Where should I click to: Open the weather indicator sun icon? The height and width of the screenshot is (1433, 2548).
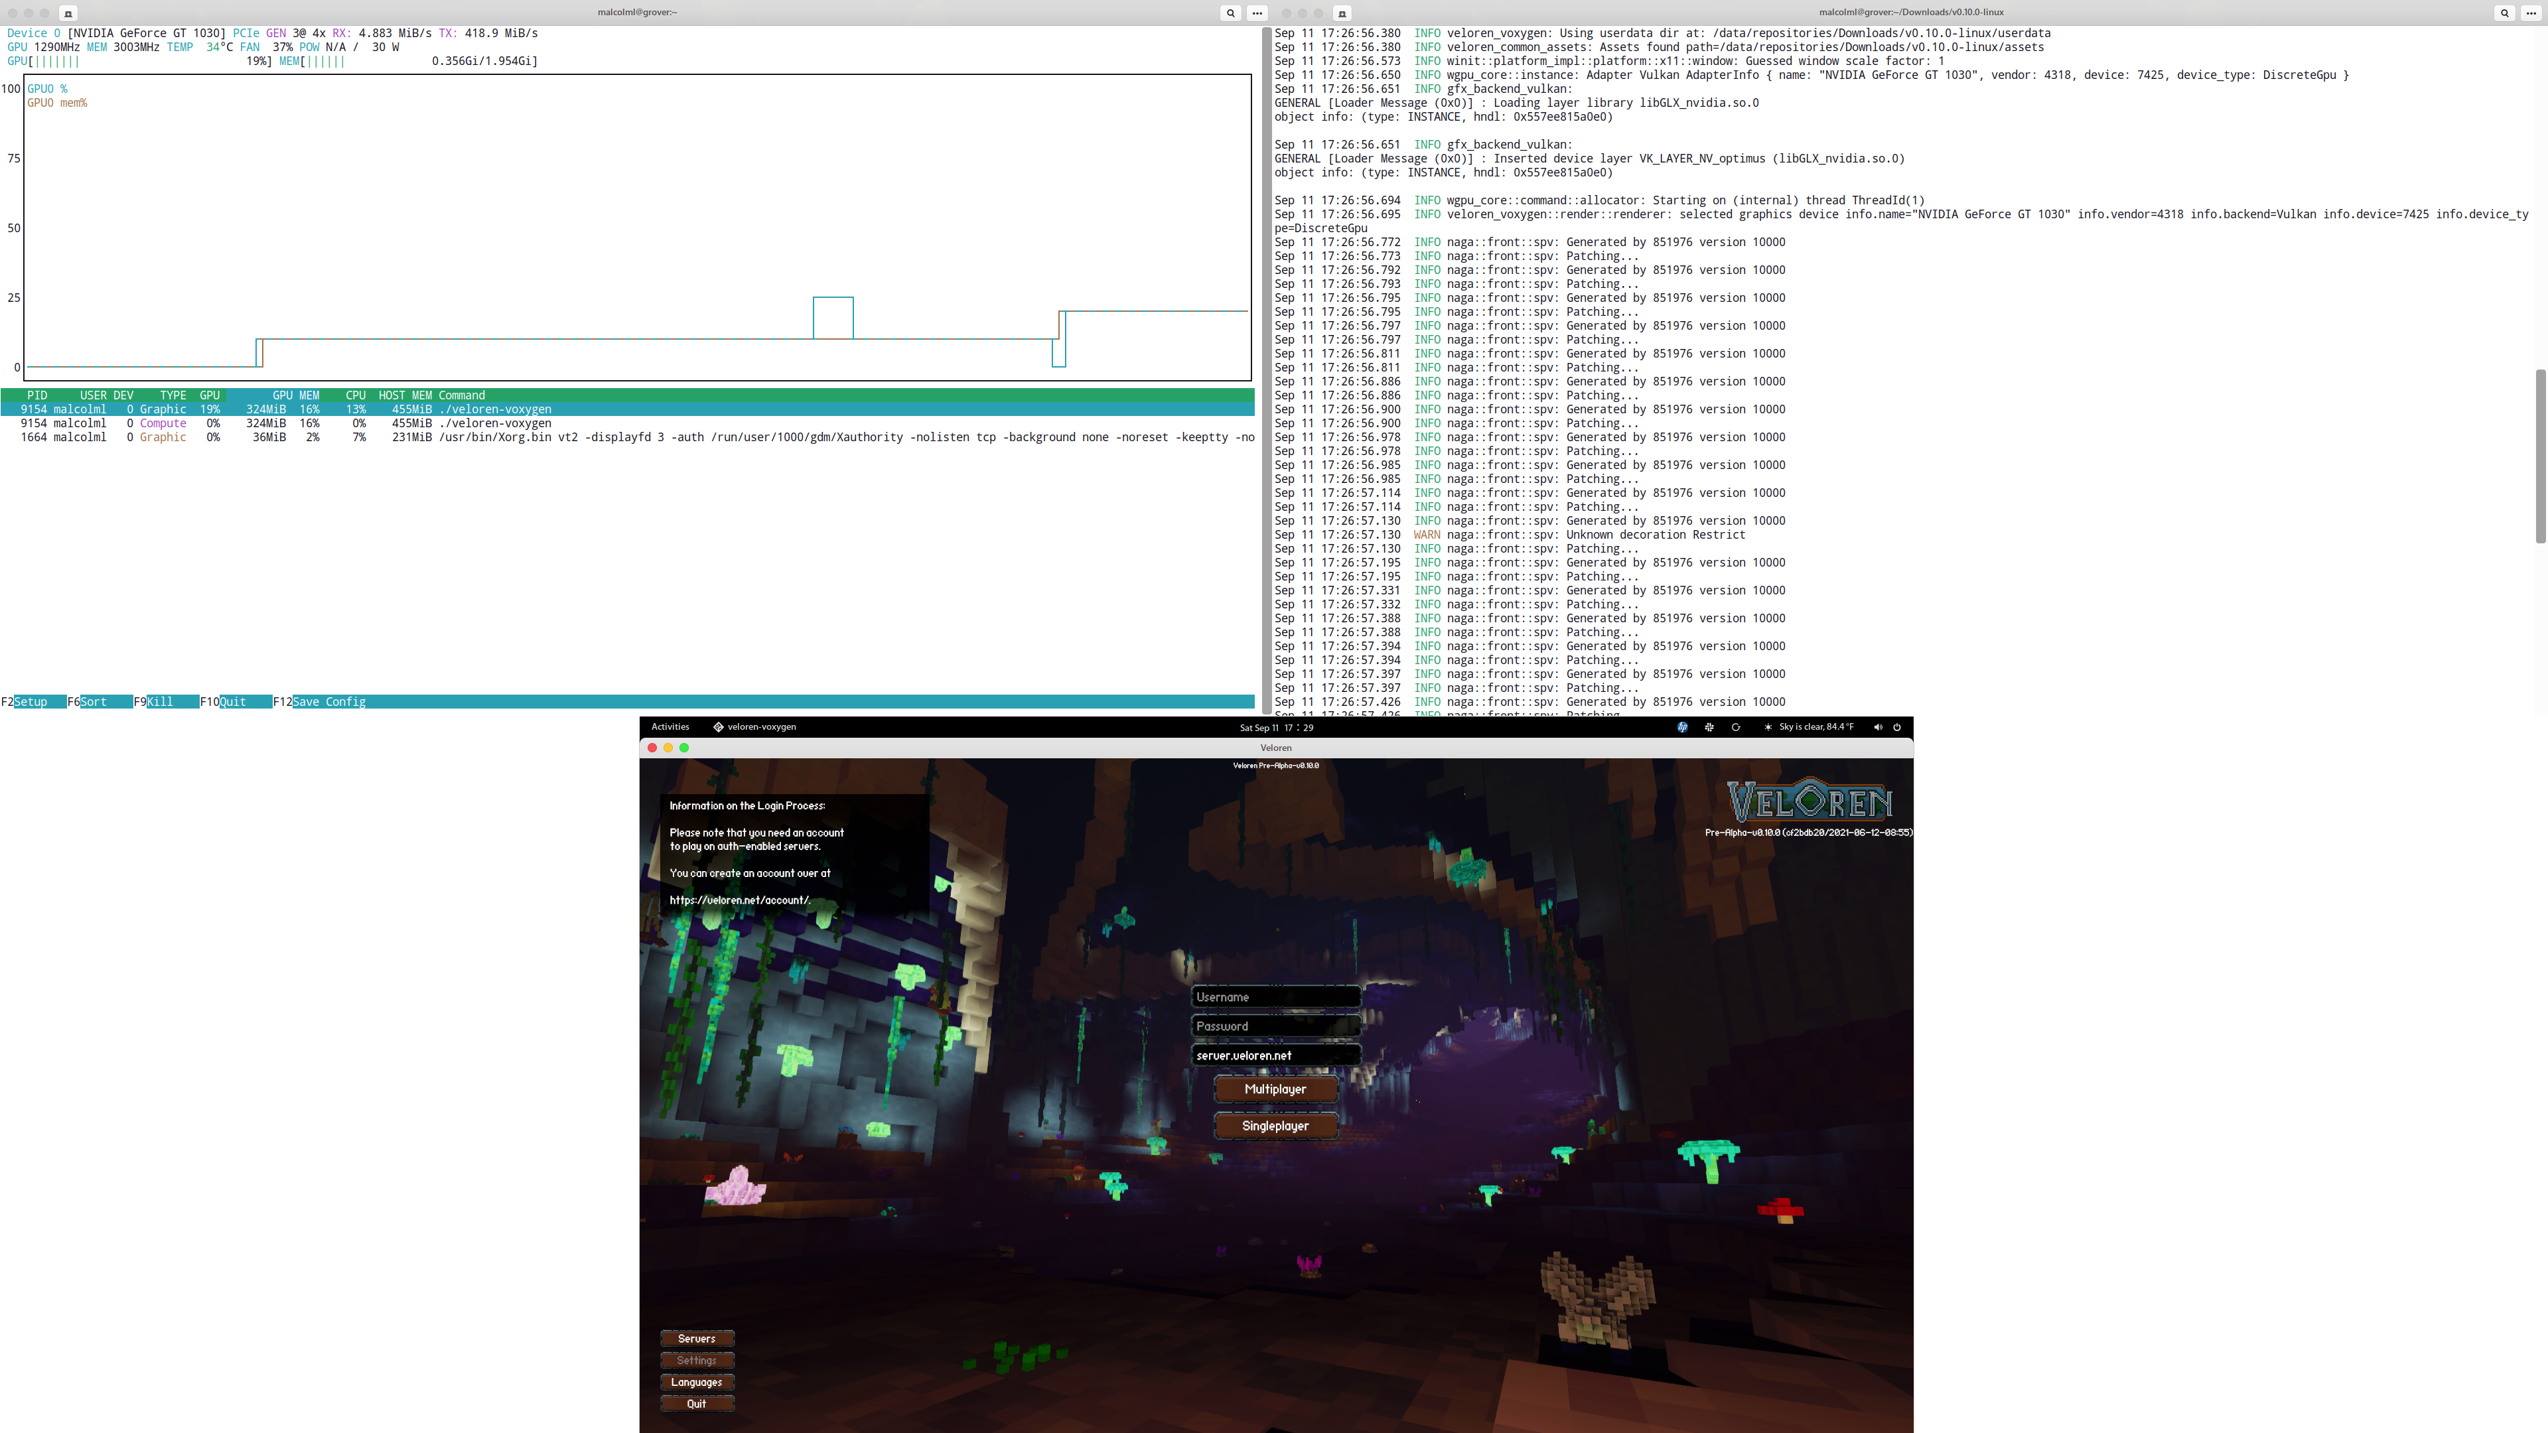coord(1768,727)
